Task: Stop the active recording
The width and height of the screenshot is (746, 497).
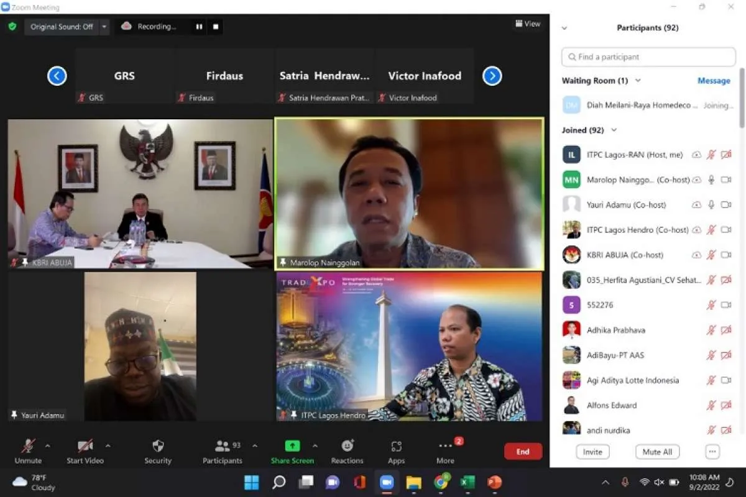Action: [x=214, y=27]
